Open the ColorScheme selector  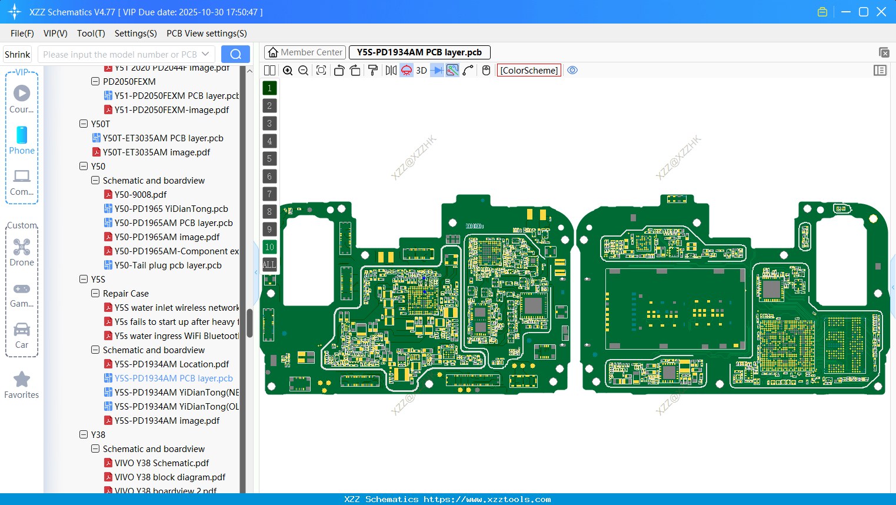(x=529, y=70)
